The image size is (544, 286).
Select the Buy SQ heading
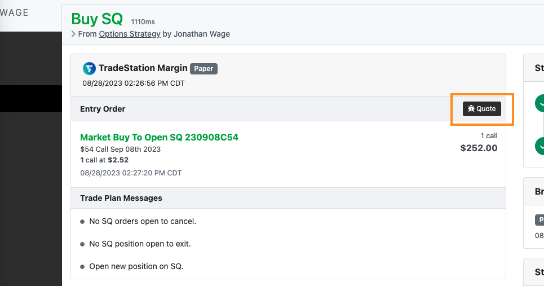coord(97,19)
